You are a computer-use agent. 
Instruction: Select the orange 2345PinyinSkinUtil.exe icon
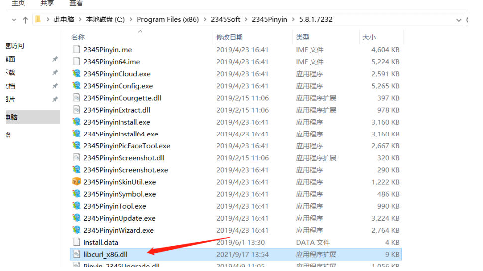76,182
